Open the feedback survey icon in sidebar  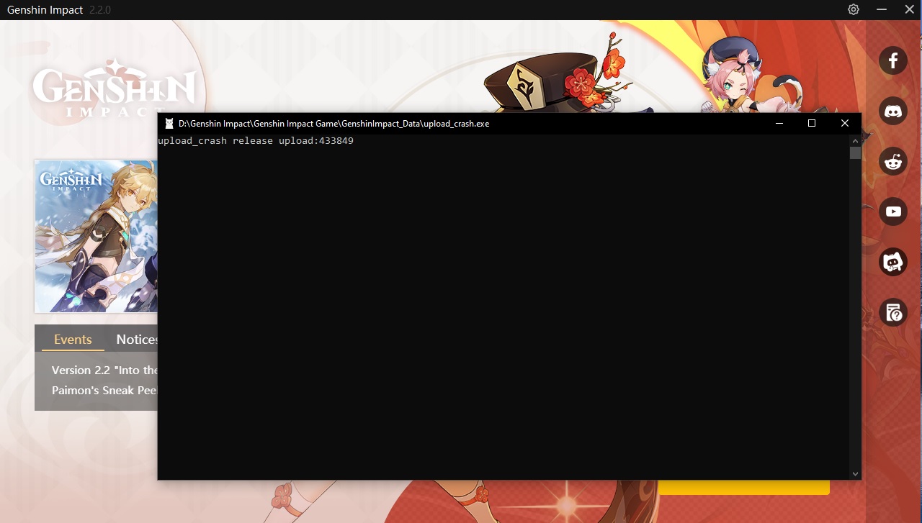tap(893, 313)
